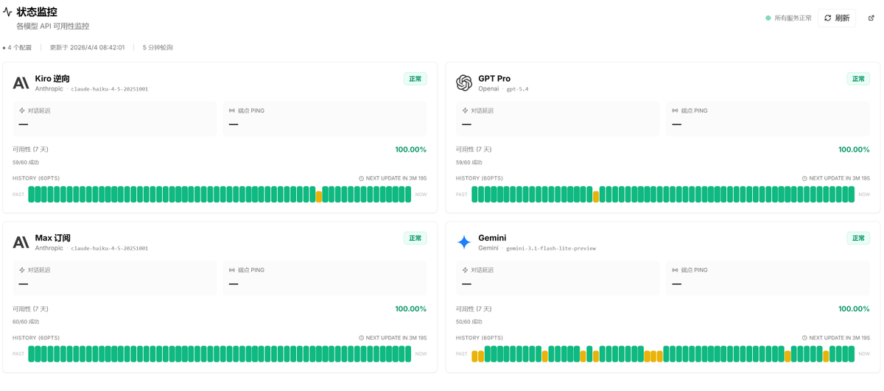Click 100.00% availability on GPT Pro card
This screenshot has width=884, height=391.
(854, 149)
